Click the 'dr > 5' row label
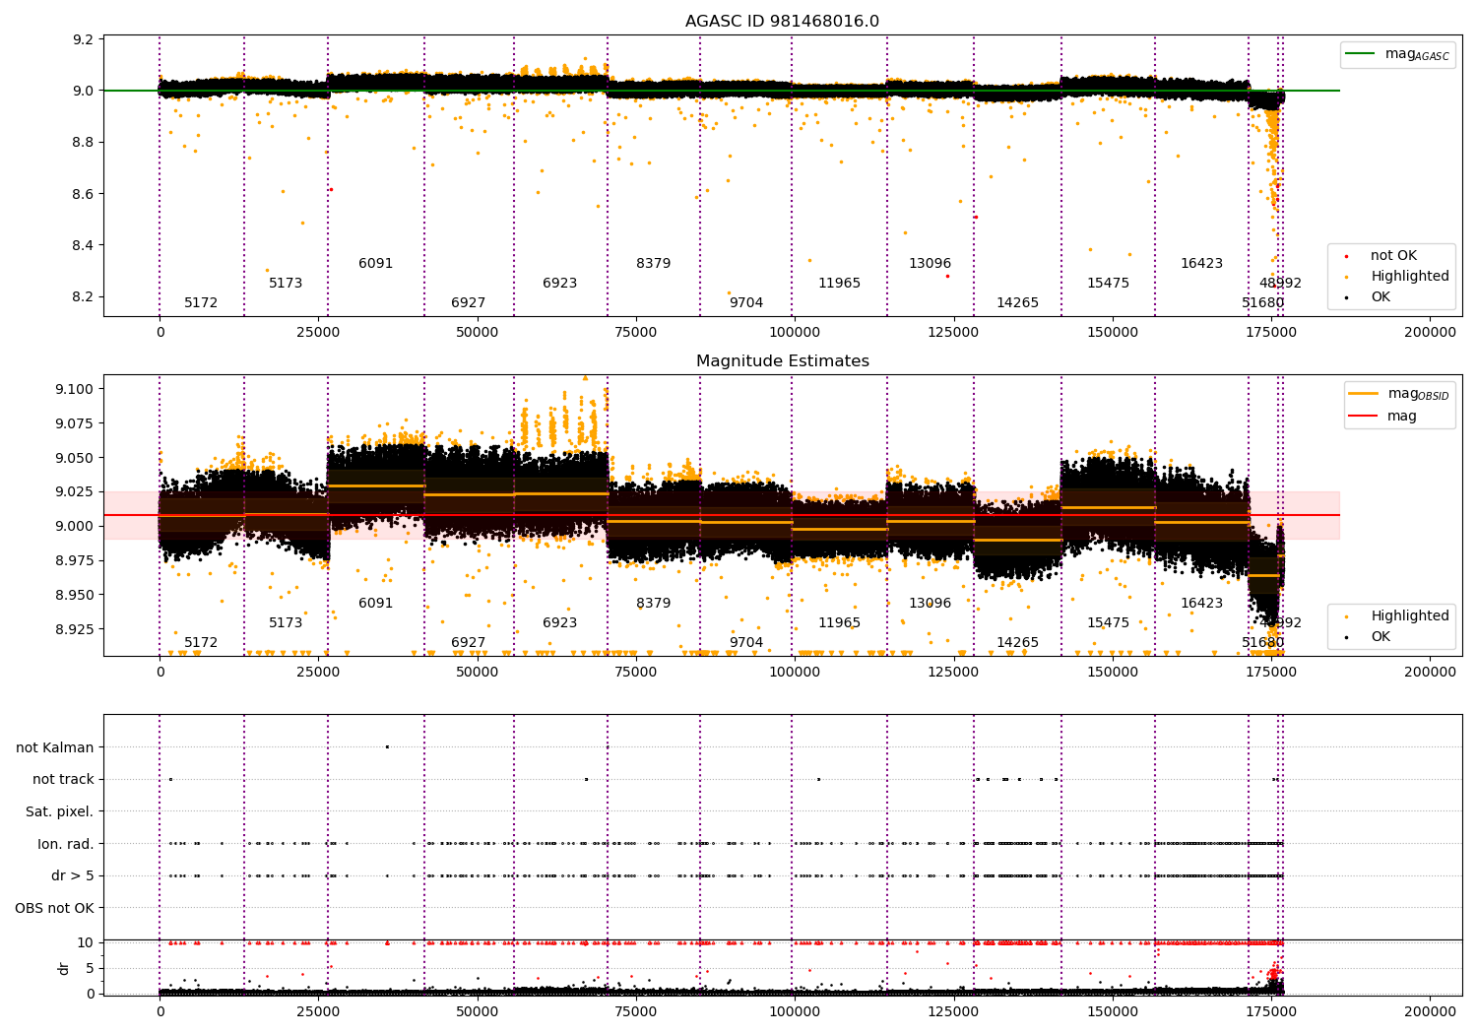 tap(72, 876)
